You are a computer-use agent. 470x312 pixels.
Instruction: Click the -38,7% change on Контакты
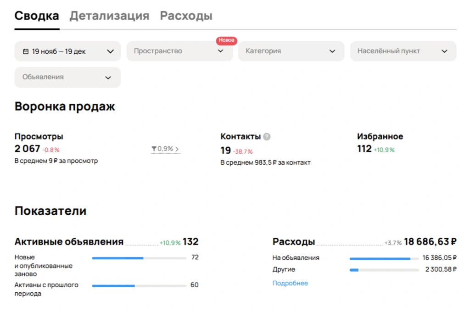(x=243, y=152)
